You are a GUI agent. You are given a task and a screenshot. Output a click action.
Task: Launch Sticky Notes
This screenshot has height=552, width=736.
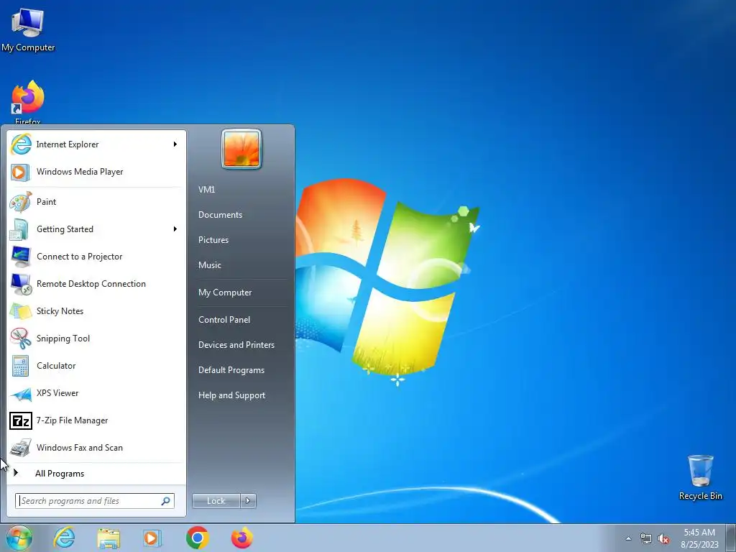click(x=96, y=311)
